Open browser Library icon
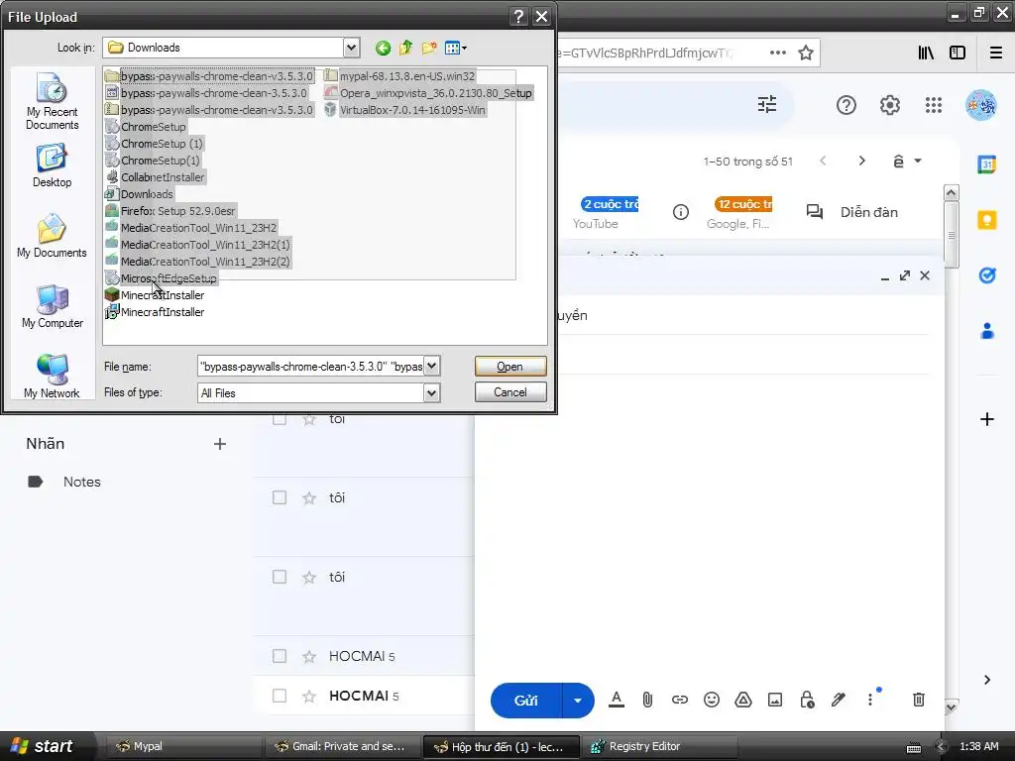1015x761 pixels. (x=926, y=53)
